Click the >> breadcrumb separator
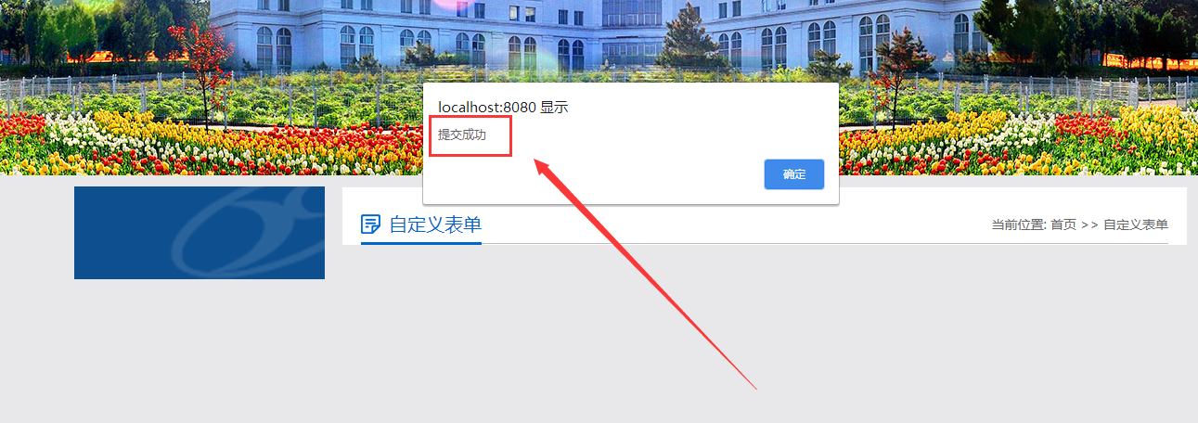The image size is (1198, 423). coord(1089,224)
